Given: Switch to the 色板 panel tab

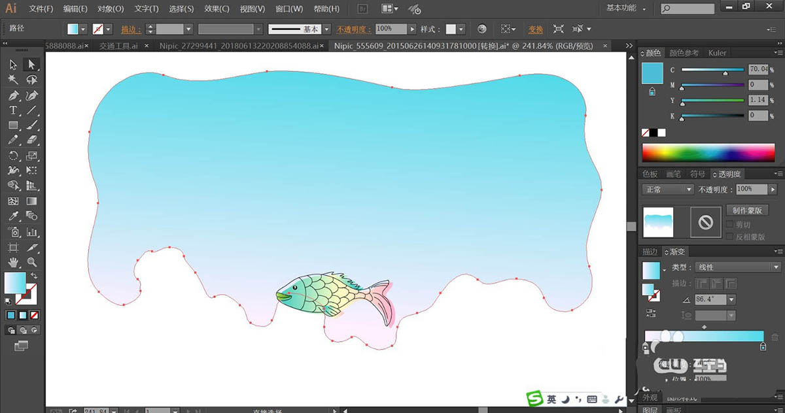Looking at the screenshot, I should click(650, 174).
